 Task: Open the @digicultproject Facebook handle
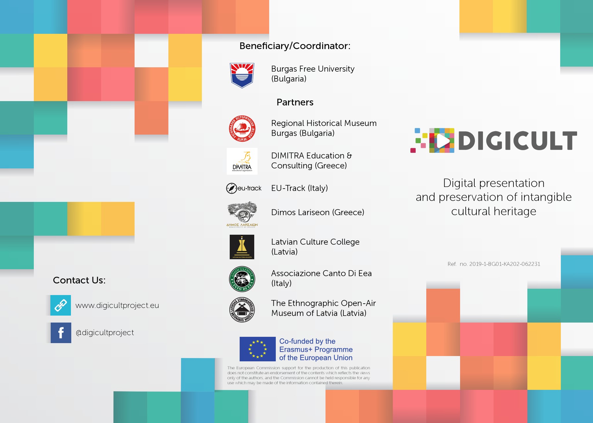(105, 332)
